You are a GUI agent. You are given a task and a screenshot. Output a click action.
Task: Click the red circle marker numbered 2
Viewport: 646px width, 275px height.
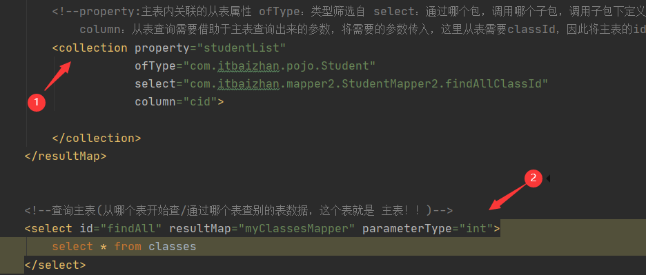[x=533, y=178]
